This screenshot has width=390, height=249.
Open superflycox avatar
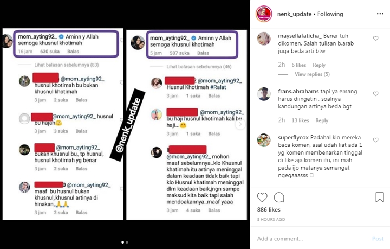(x=264, y=140)
